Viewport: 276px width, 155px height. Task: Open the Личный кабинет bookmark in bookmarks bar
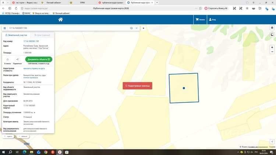61,13
